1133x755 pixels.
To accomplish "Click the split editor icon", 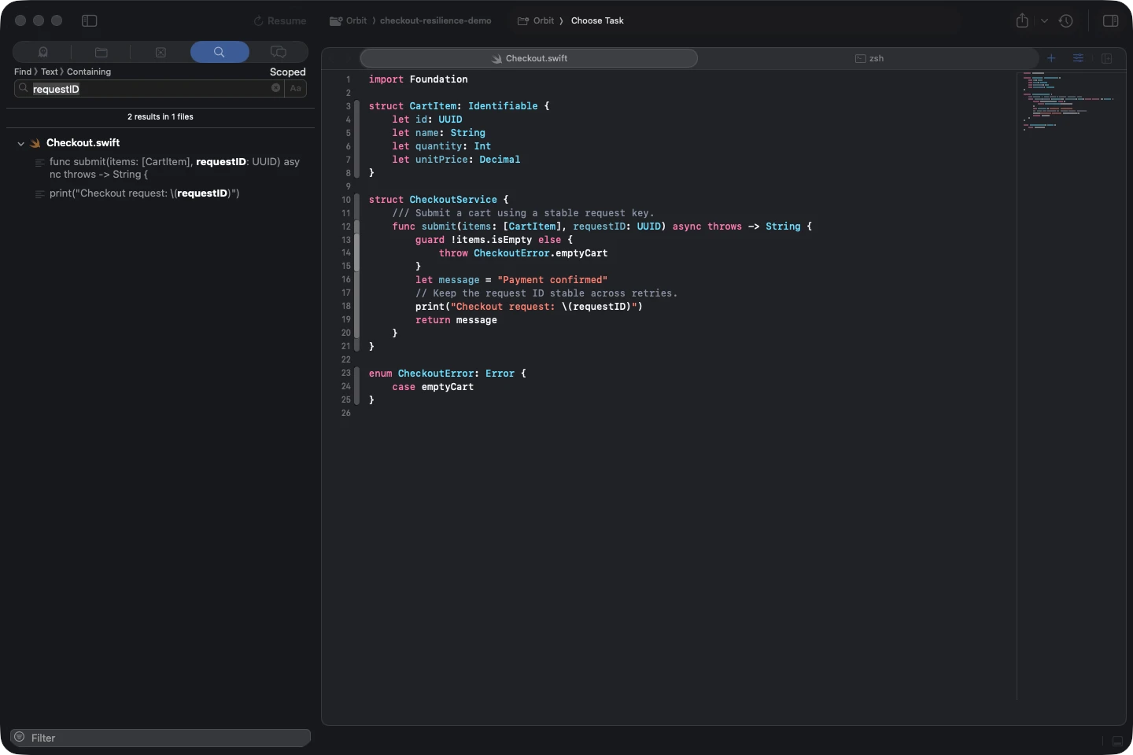I will coord(1106,58).
